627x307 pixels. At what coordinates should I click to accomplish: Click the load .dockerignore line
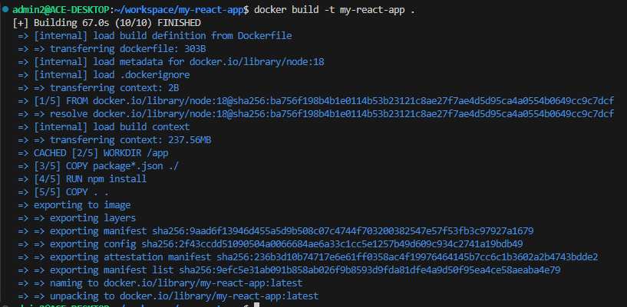coord(104,75)
